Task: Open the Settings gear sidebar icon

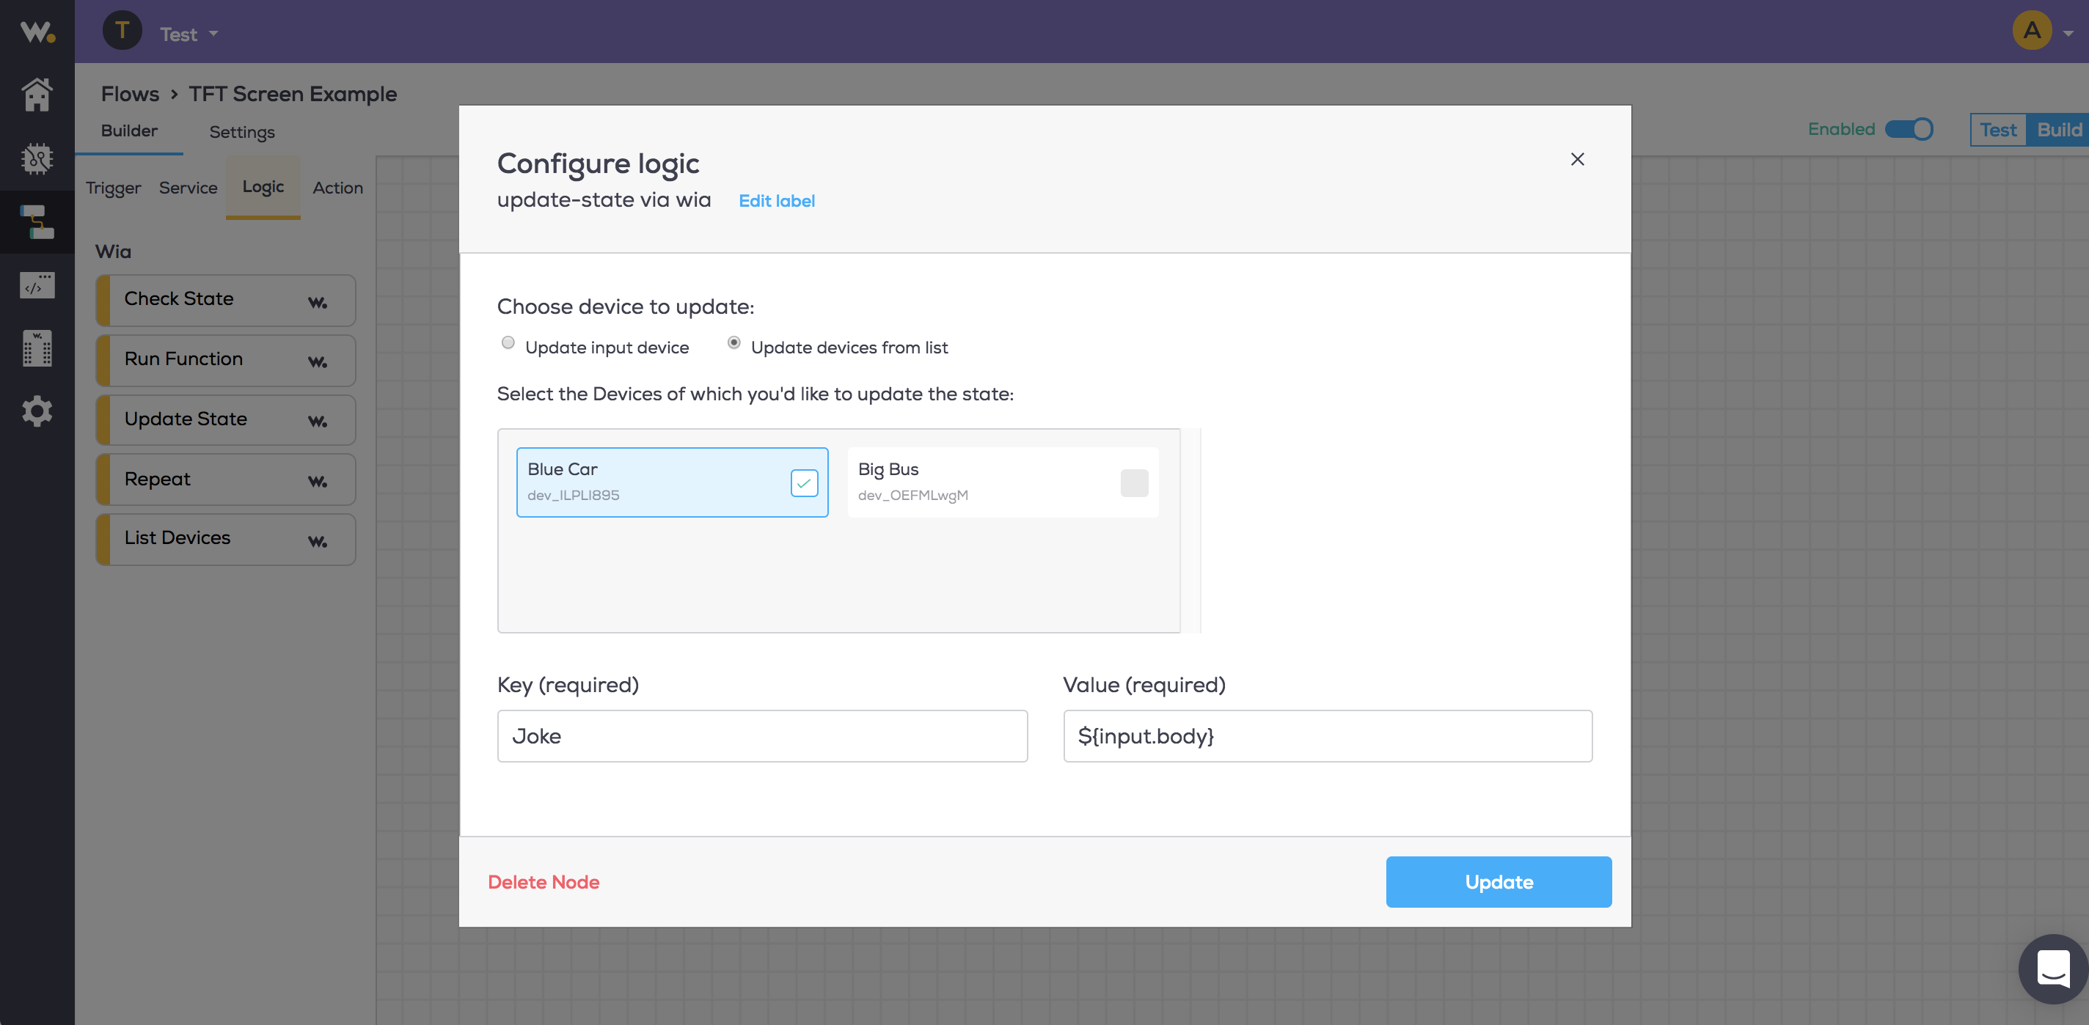Action: [37, 411]
